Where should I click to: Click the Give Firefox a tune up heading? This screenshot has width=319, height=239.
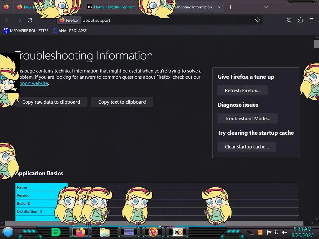point(246,77)
